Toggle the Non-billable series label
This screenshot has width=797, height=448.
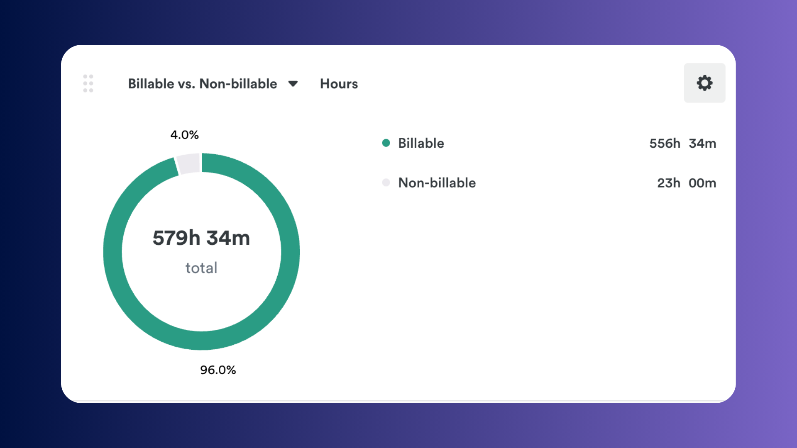(437, 183)
